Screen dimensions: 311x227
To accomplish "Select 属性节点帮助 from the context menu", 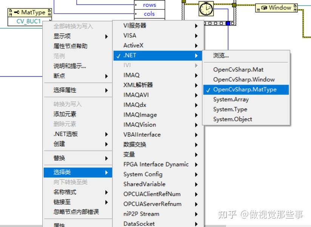I will pos(78,46).
